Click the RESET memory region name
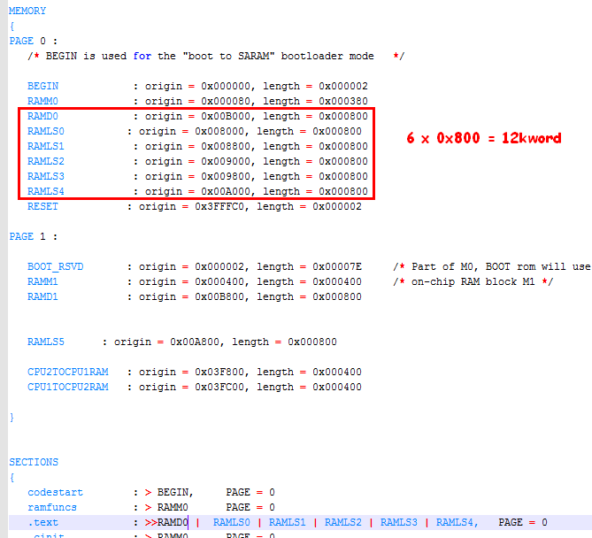Viewport: 592px width, 538px height. pos(42,206)
